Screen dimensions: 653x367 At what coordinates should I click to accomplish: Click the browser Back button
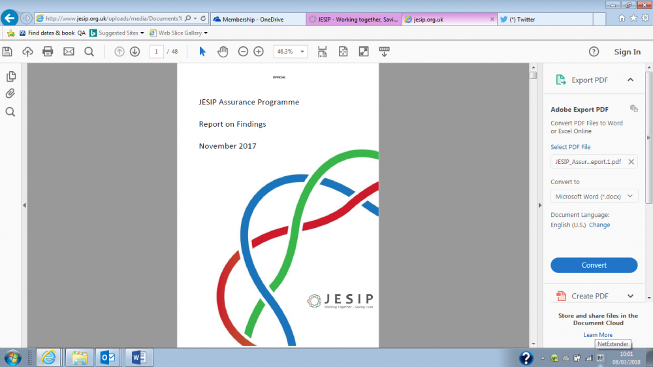(9, 18)
